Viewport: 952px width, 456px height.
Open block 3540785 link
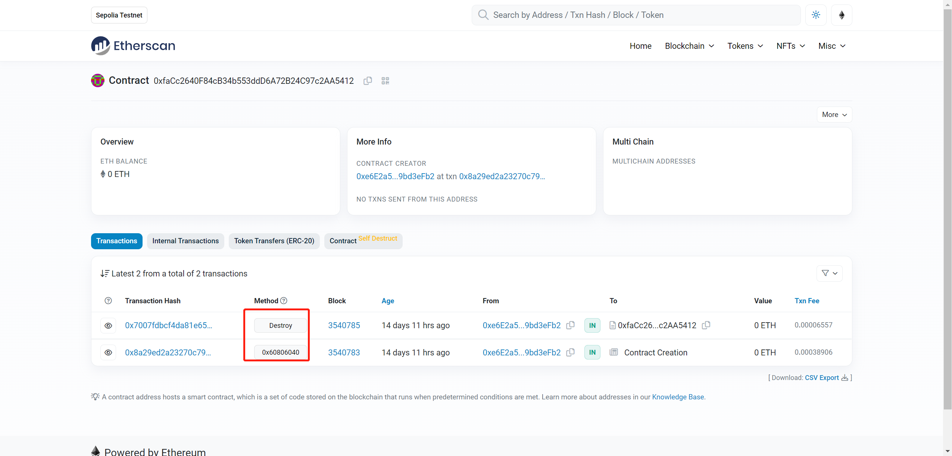[344, 325]
